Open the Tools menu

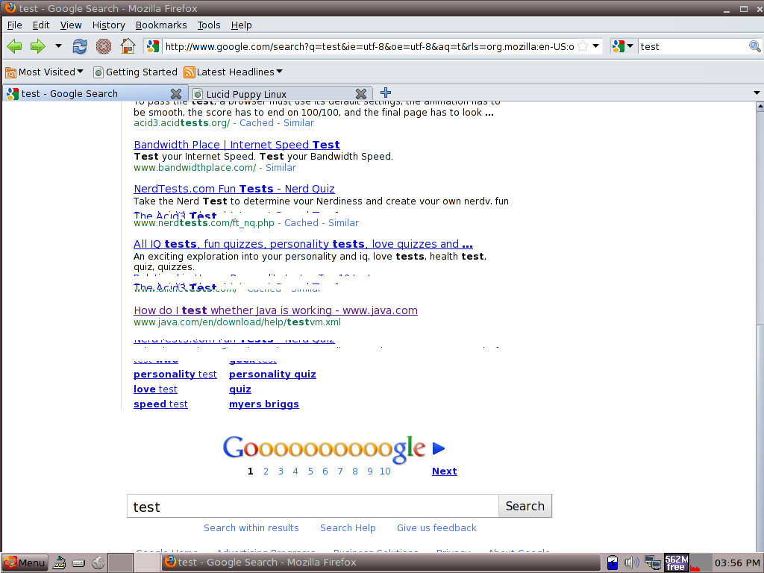pyautogui.click(x=209, y=25)
